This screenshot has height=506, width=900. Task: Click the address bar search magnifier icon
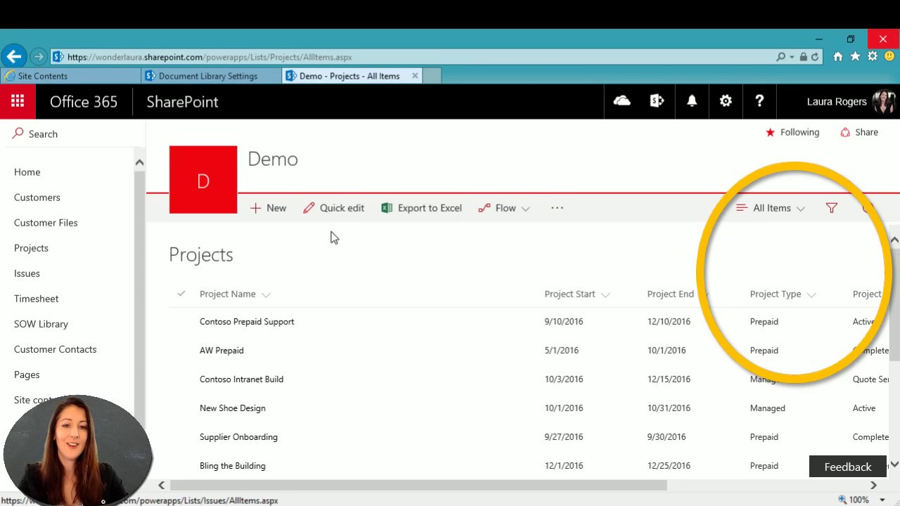point(781,57)
